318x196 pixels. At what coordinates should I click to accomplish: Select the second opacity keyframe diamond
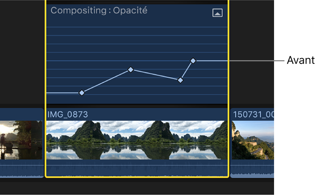coord(131,70)
